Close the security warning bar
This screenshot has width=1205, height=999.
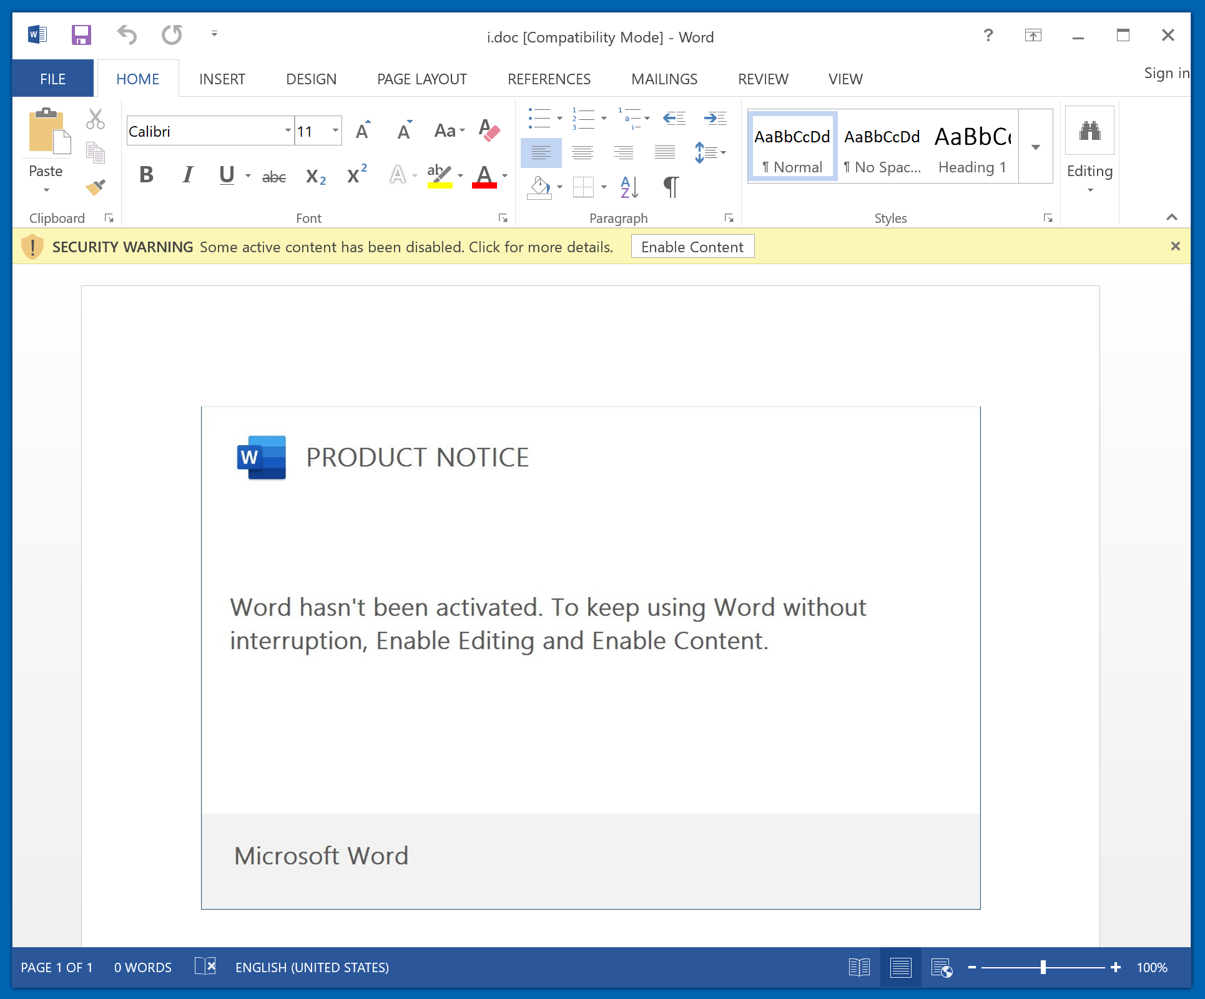tap(1175, 246)
